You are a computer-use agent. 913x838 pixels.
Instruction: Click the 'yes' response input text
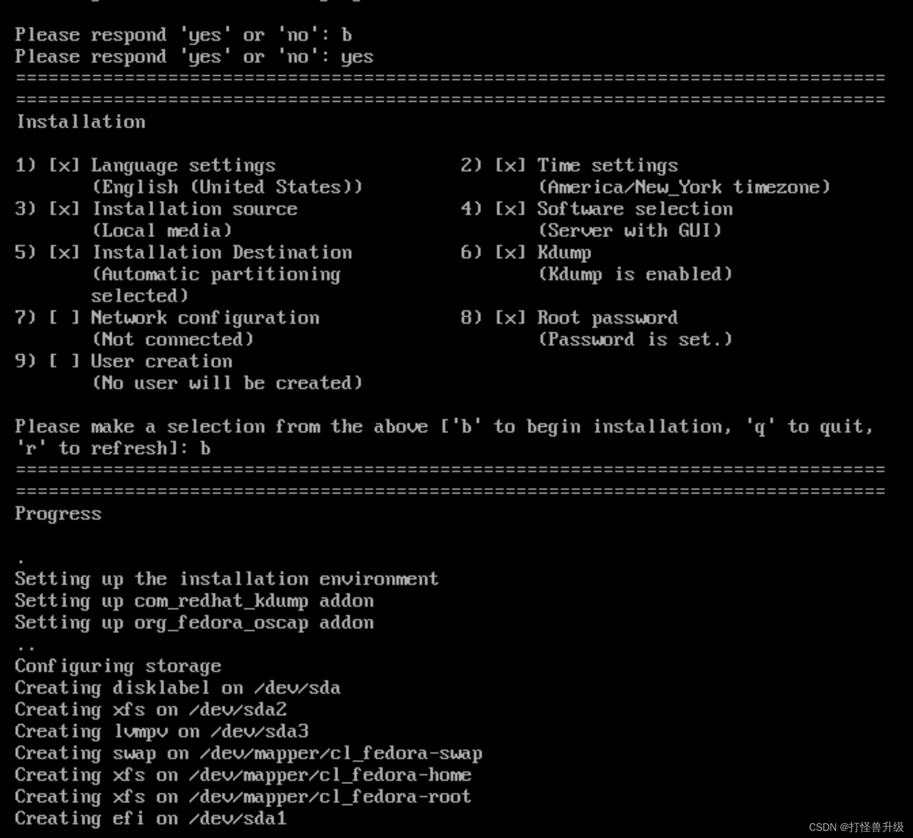pyautogui.click(x=357, y=57)
